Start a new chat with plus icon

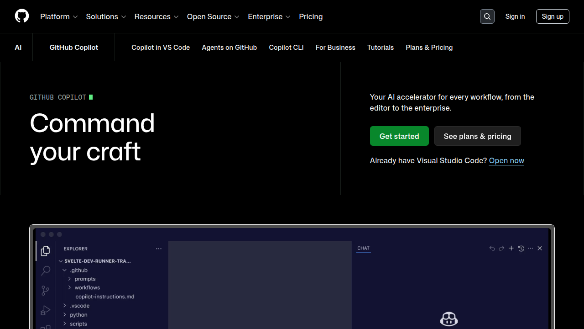pos(511,248)
